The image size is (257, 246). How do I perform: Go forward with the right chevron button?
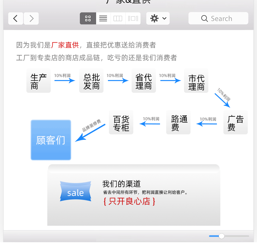tap(31, 19)
